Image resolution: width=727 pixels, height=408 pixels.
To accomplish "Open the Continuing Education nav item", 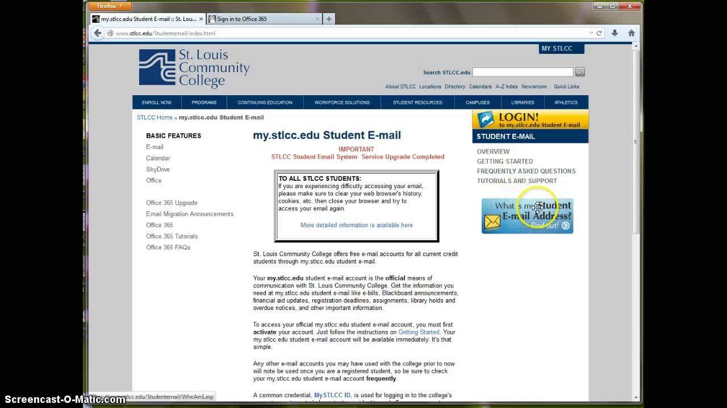I will 265,103.
